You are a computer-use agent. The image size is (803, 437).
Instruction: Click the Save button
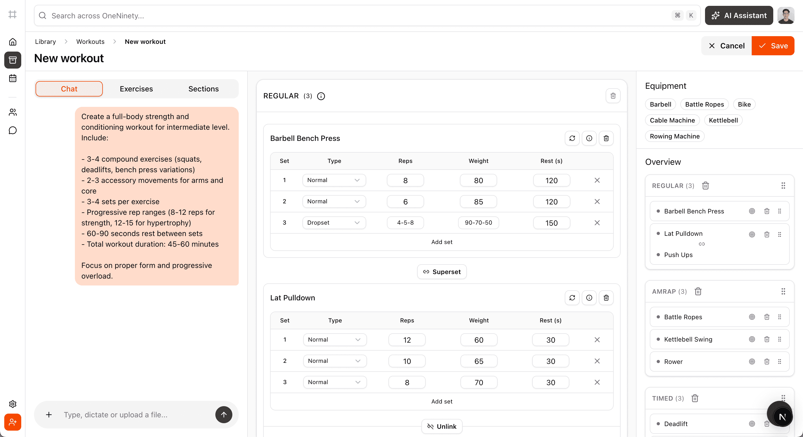(x=773, y=46)
